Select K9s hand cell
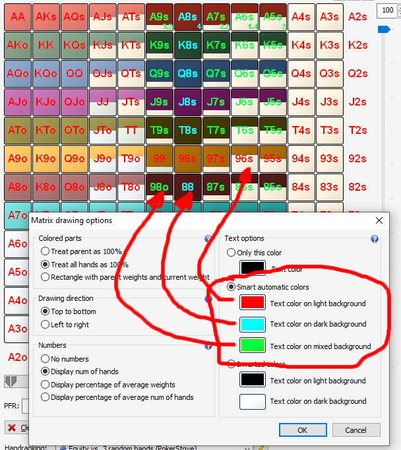The image size is (401, 450). click(x=160, y=46)
